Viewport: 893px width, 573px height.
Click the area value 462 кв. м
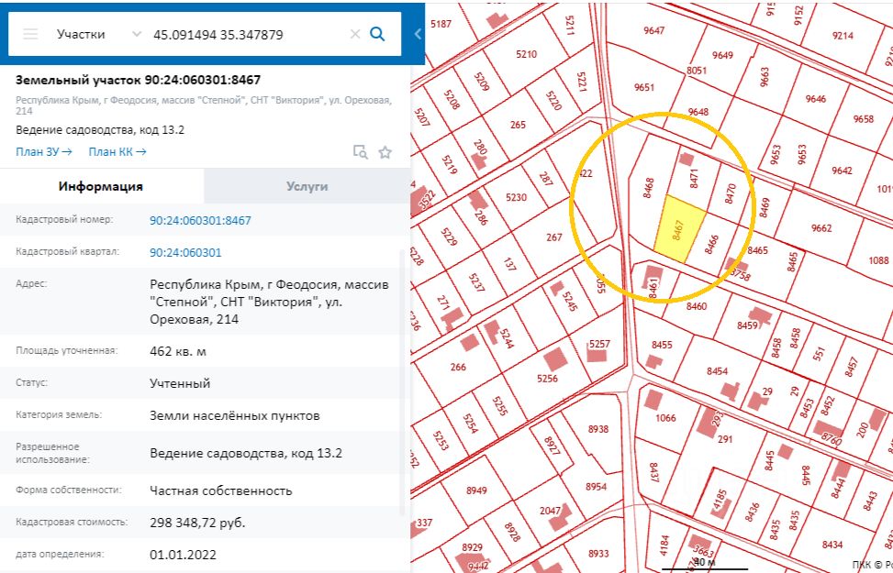(178, 351)
